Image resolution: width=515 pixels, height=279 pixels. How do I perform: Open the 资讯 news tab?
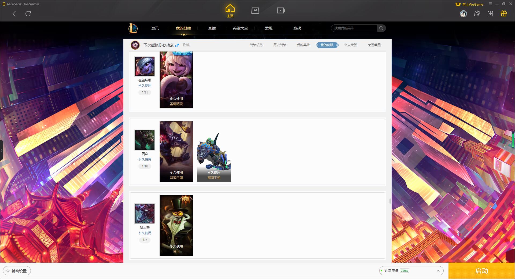[155, 28]
